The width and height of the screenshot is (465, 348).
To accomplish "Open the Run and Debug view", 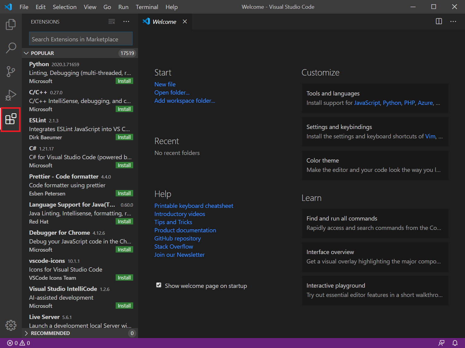I will pyautogui.click(x=11, y=95).
